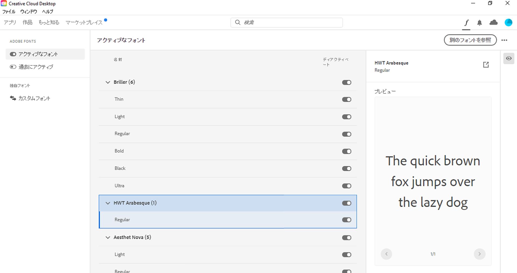Select the Briller Black row
Screen dimensions: 517x273
[228, 168]
